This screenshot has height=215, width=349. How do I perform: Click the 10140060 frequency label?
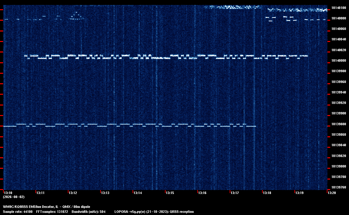coord(339,29)
